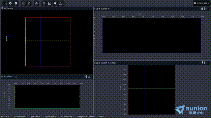The width and height of the screenshot is (211, 118).
Task: Open the histogram bell curve icon
Action: coord(60,3)
